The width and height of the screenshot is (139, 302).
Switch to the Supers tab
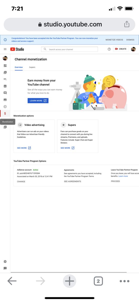tap(32, 67)
